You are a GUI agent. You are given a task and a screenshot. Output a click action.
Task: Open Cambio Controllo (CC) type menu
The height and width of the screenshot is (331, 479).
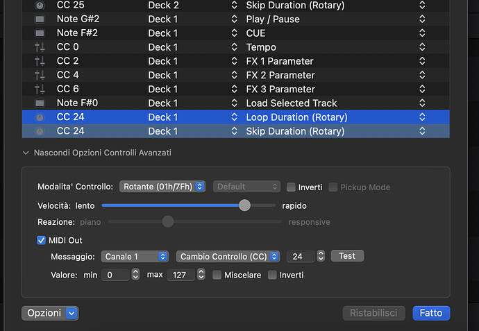coord(228,257)
